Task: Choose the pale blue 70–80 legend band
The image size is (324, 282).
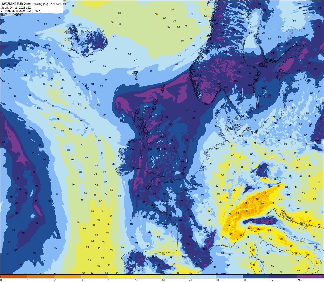Action: pos(202,276)
